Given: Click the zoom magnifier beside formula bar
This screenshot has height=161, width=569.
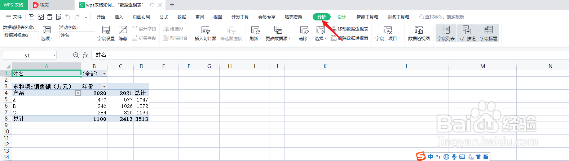Looking at the screenshot, I should [76, 55].
